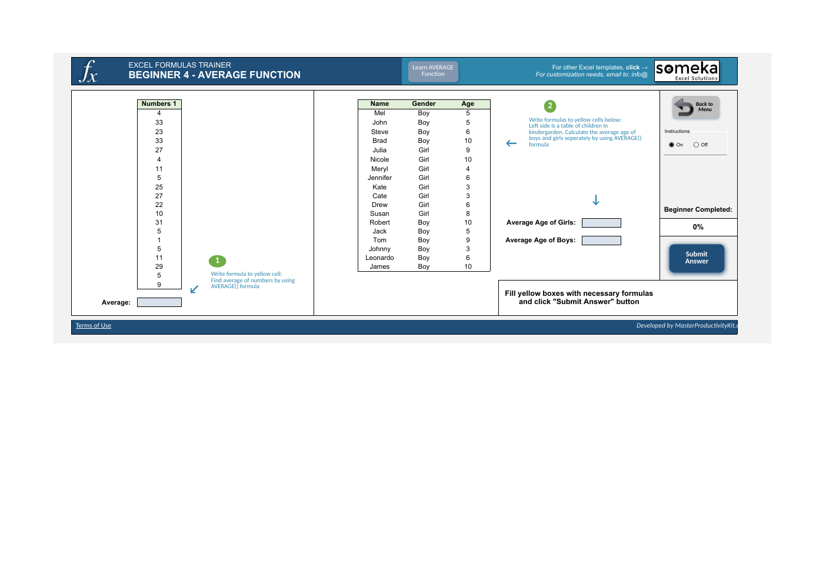Turn Instructions Off with the radio button
The image size is (826, 584).
[697, 145]
